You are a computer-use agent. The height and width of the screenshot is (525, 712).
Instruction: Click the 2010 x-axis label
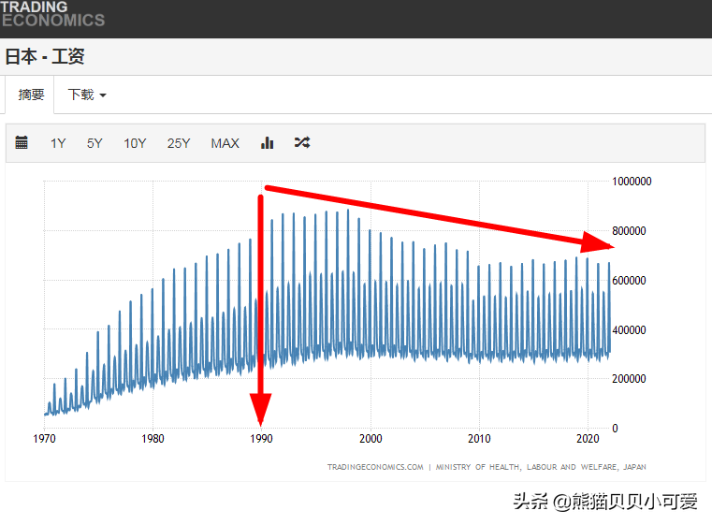pyautogui.click(x=479, y=439)
